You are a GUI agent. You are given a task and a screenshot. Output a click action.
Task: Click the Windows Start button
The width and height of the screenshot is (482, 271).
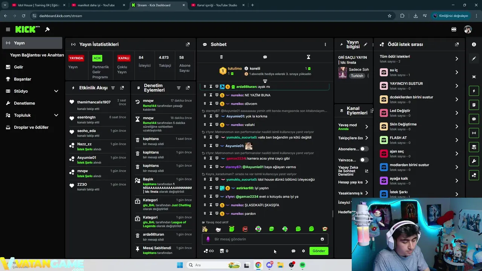point(180,265)
